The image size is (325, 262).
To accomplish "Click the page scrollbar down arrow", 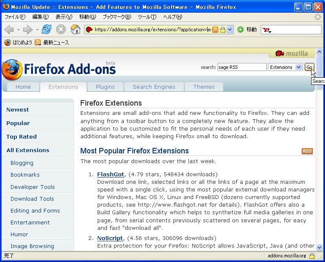I will (x=319, y=247).
